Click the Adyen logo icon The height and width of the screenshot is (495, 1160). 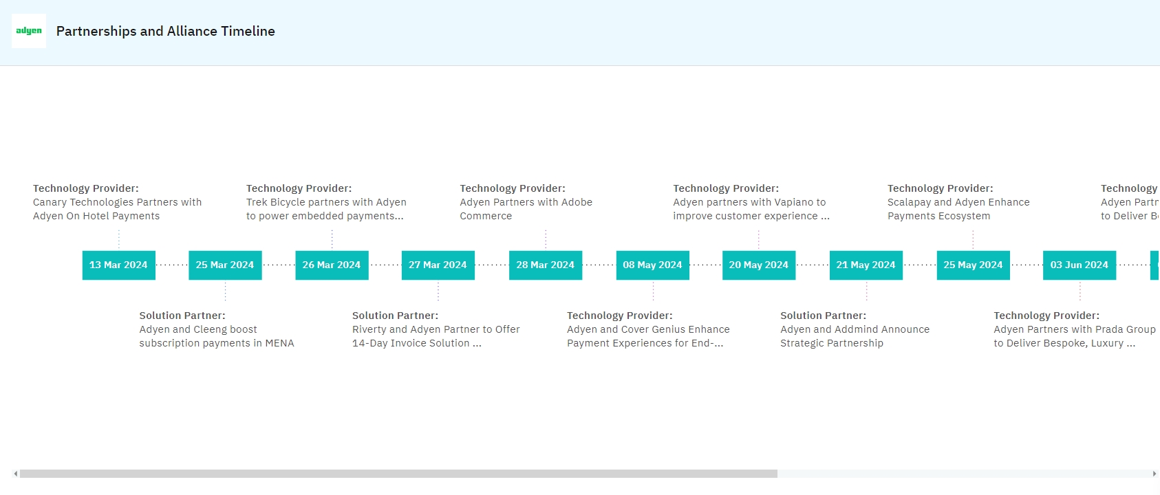29,31
